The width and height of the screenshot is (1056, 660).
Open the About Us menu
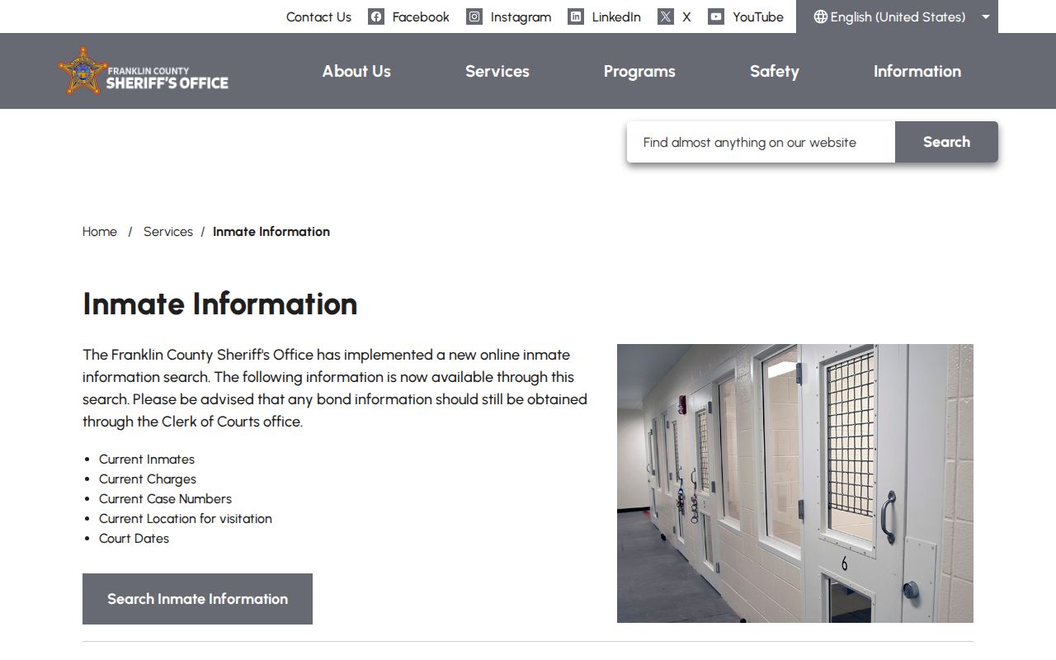tap(356, 71)
